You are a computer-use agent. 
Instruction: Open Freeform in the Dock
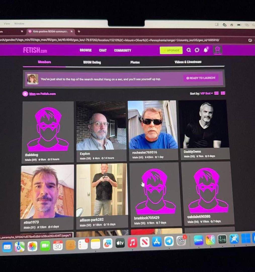coord(108,243)
